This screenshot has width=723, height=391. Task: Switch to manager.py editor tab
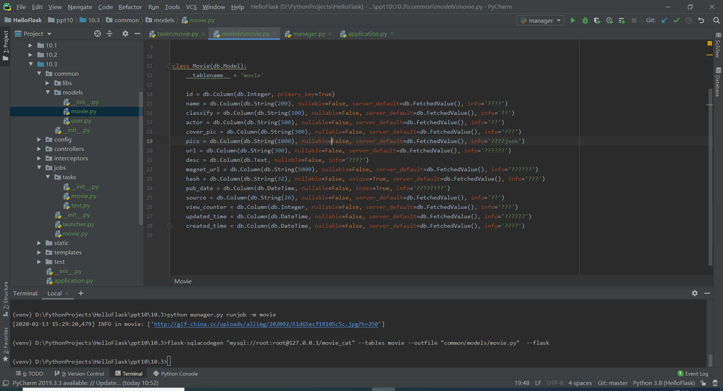click(x=309, y=34)
